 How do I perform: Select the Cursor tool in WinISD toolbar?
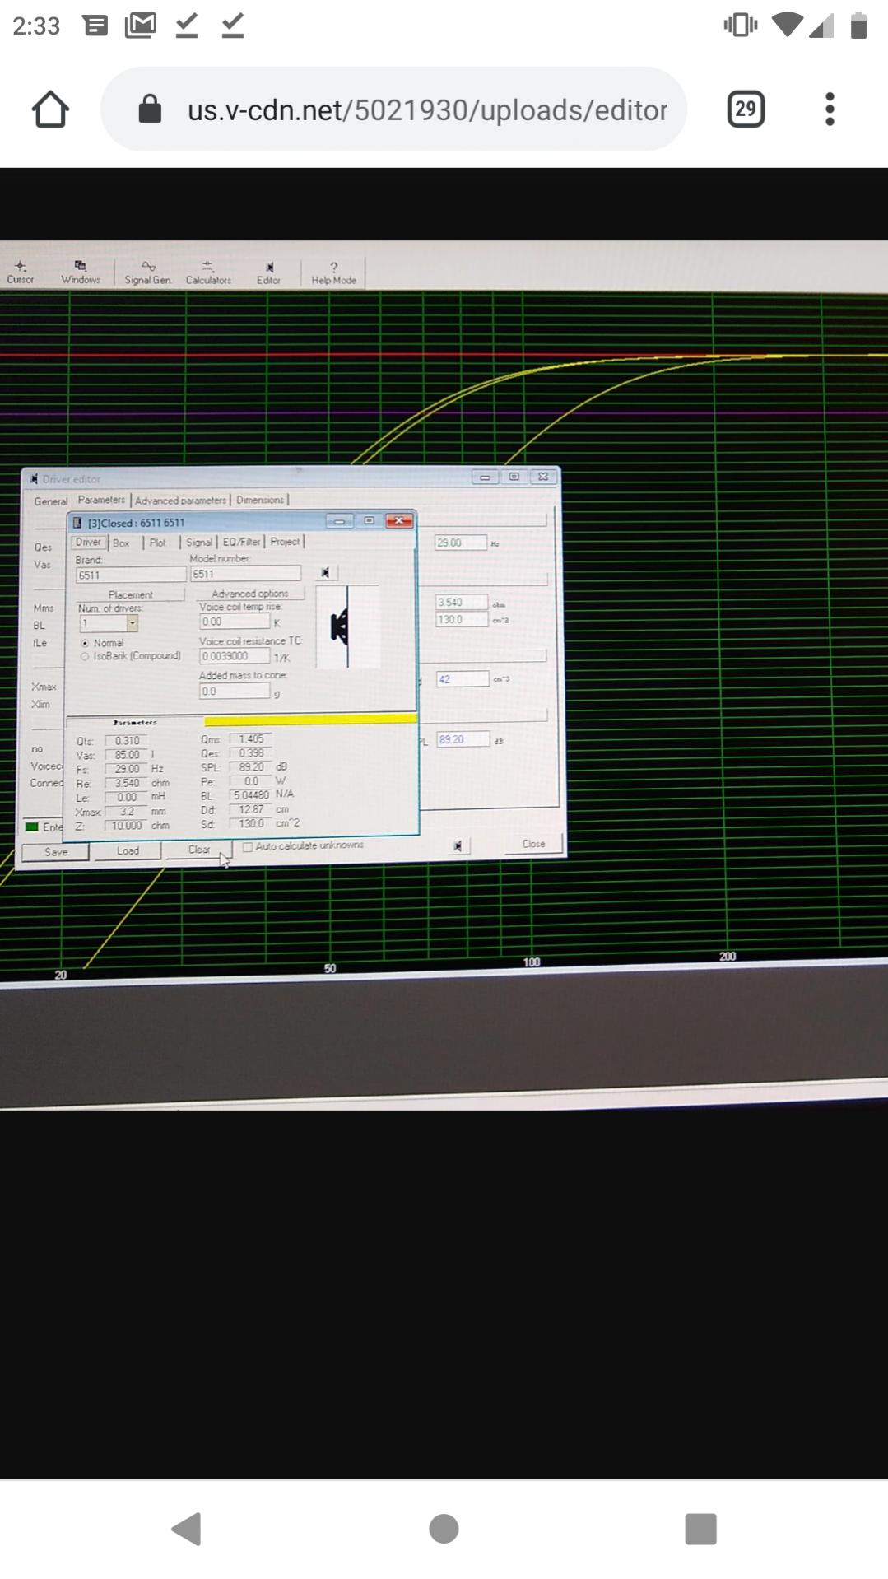(x=21, y=272)
